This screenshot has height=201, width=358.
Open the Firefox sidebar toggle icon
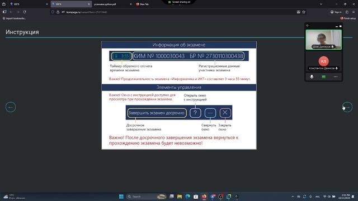(4, 12)
